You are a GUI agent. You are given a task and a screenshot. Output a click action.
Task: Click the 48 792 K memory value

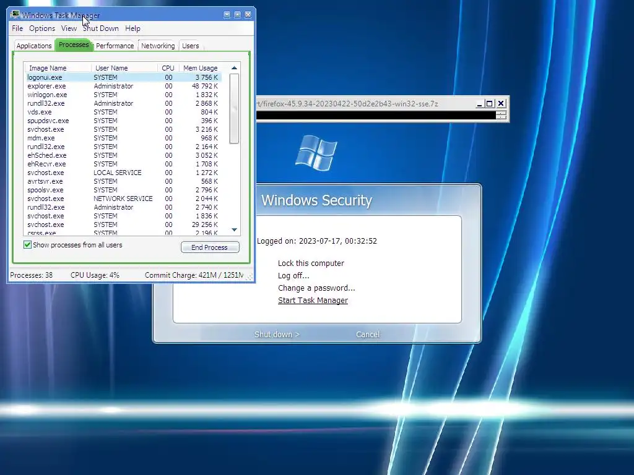point(205,86)
